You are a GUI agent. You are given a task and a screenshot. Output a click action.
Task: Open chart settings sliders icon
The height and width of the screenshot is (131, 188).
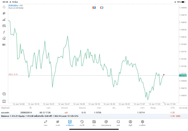[x=4, y=26]
